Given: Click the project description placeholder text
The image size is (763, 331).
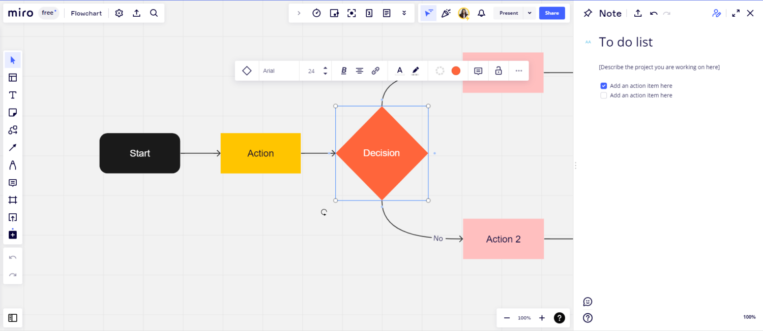Looking at the screenshot, I should point(659,67).
